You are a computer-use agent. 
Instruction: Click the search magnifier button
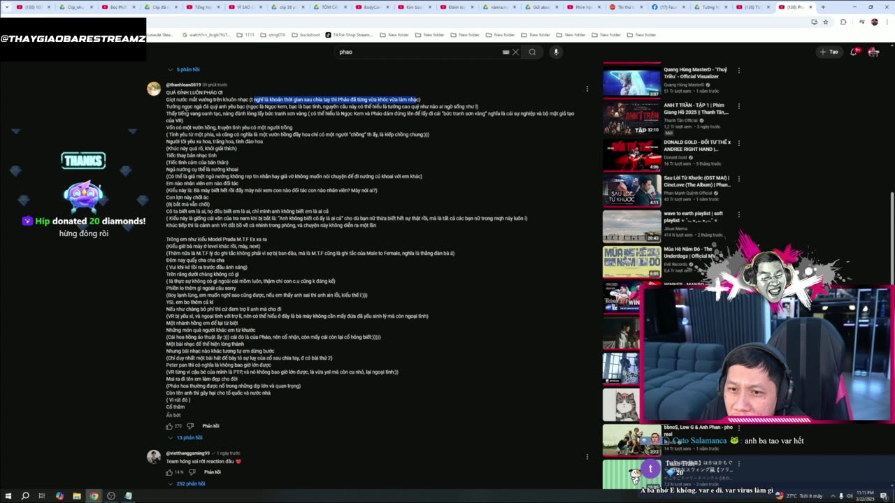pyautogui.click(x=532, y=52)
